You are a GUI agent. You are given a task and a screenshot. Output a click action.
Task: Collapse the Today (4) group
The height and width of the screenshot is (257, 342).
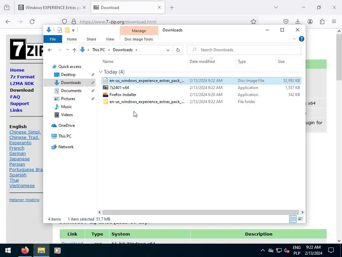click(101, 72)
